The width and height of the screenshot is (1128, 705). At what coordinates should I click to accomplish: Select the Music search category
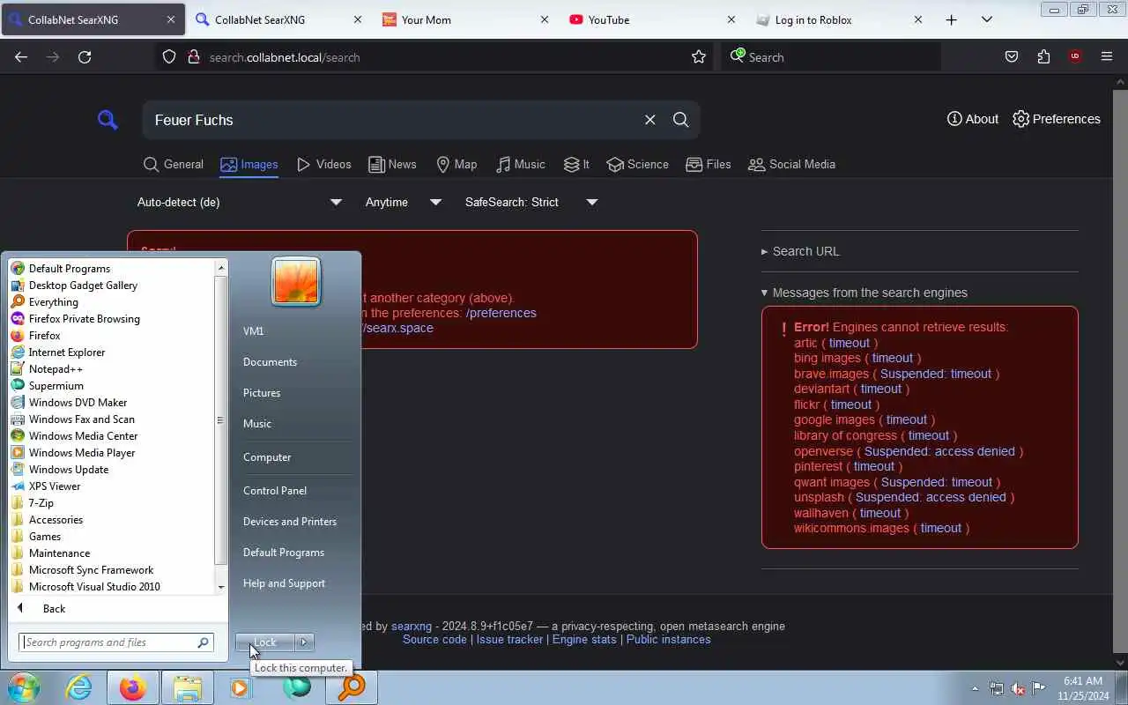coord(521,165)
